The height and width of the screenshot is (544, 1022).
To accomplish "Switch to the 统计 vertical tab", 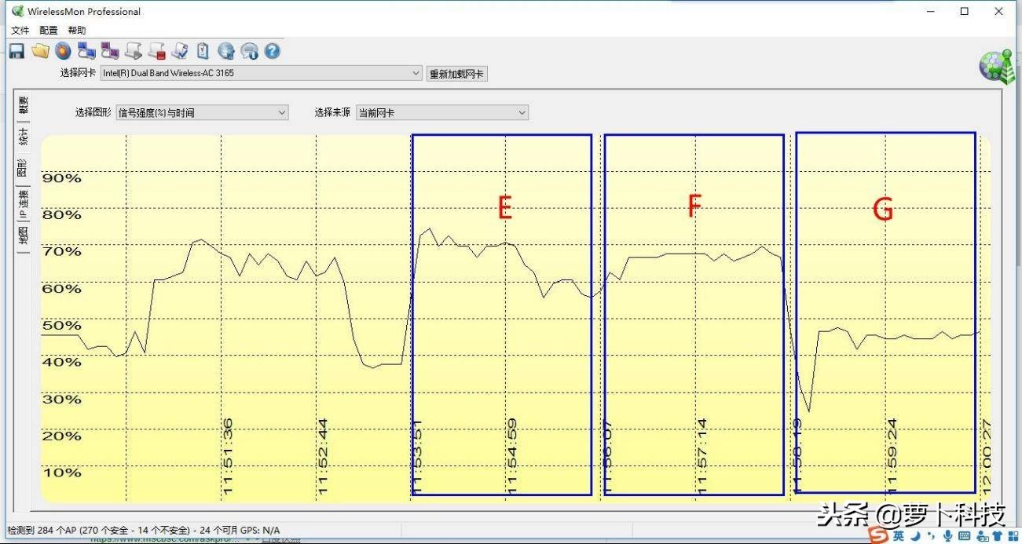I will pos(23,137).
